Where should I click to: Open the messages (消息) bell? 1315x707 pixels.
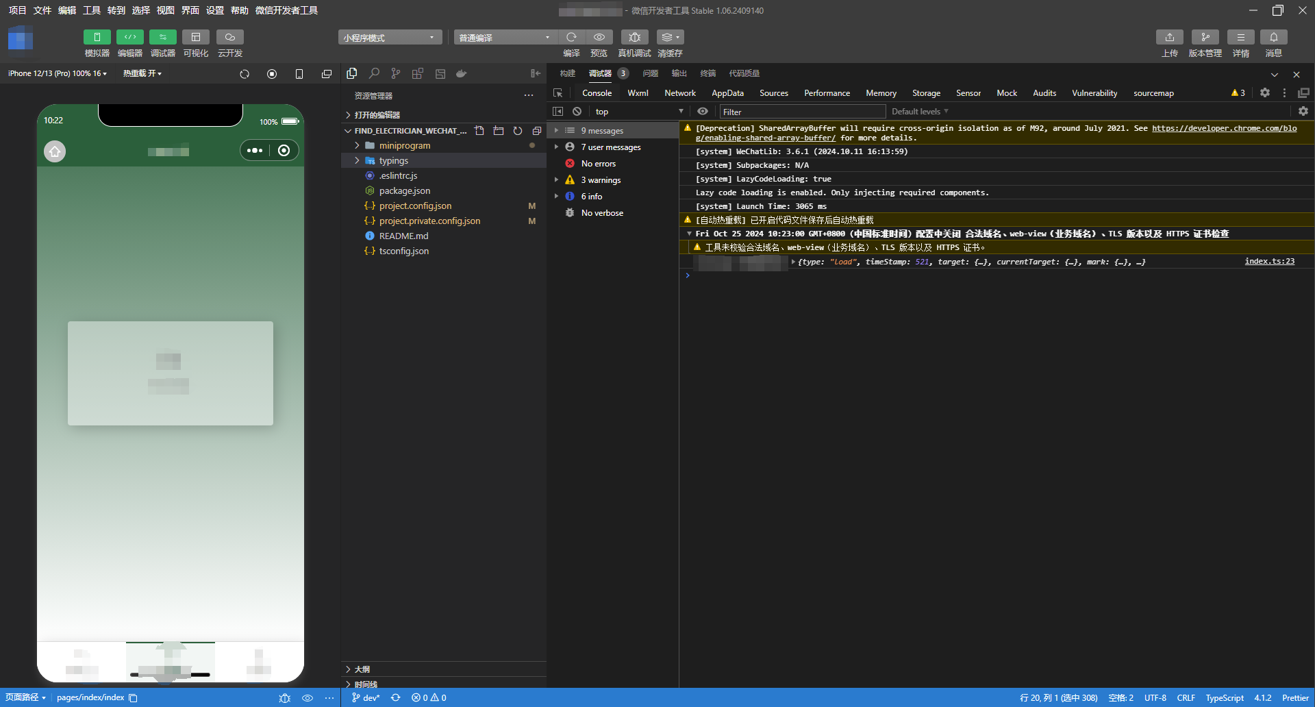click(1274, 37)
